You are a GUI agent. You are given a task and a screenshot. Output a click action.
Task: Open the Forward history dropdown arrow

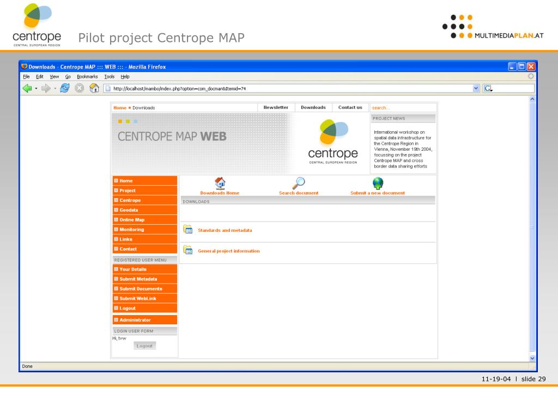pyautogui.click(x=55, y=89)
